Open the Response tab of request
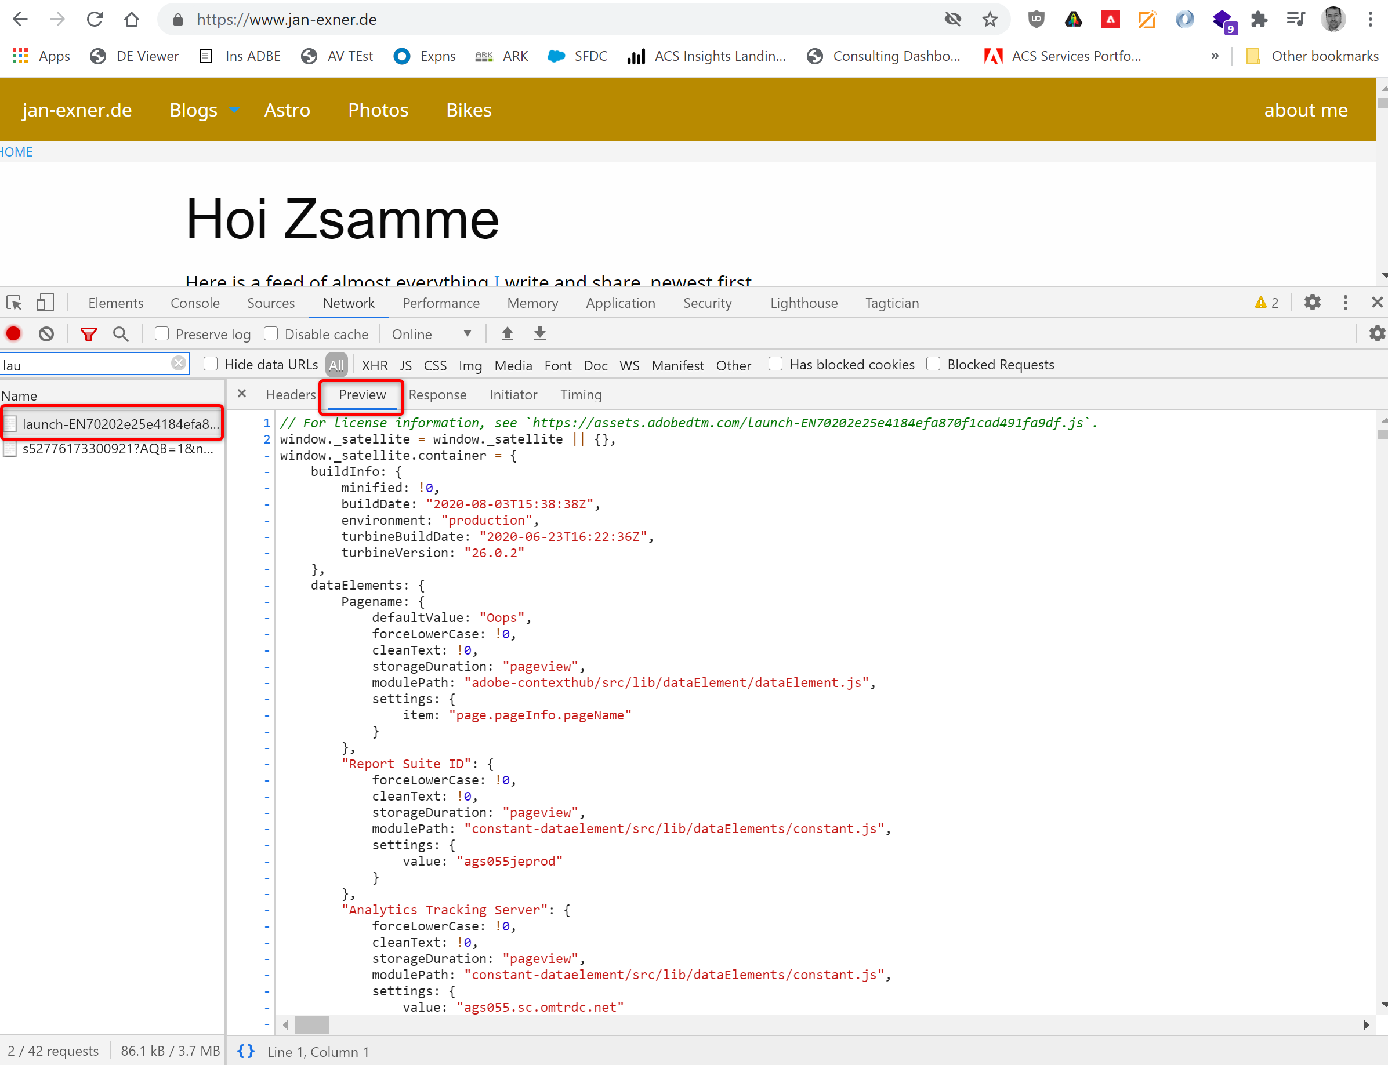 437,395
